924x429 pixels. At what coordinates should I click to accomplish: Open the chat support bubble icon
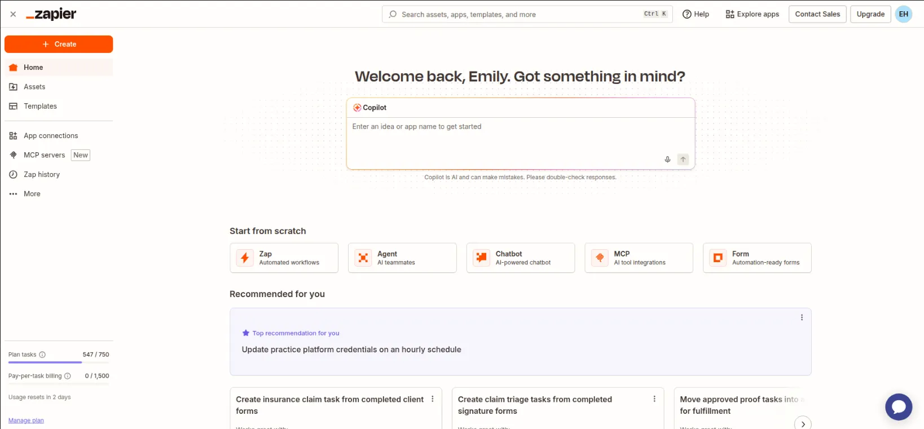point(899,406)
